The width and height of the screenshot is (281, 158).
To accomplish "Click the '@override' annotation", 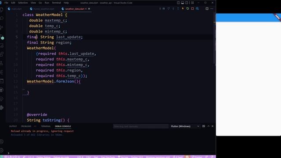I will pyautogui.click(x=37, y=115).
